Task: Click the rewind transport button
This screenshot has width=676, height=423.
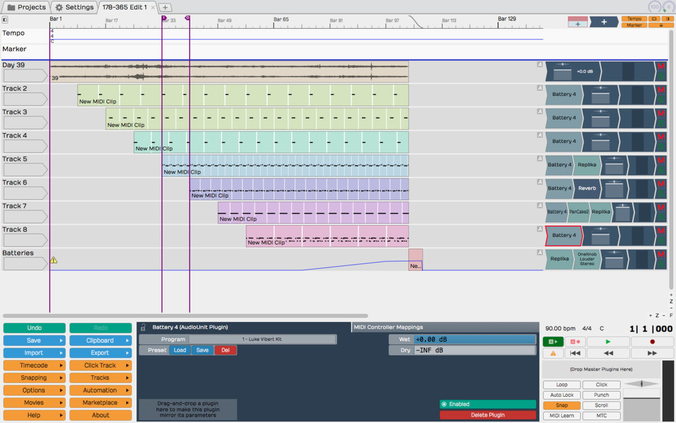Action: (608, 353)
